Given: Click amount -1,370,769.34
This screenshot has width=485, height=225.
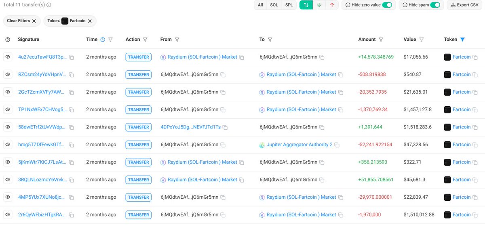Looking at the screenshot, I should [373, 110].
